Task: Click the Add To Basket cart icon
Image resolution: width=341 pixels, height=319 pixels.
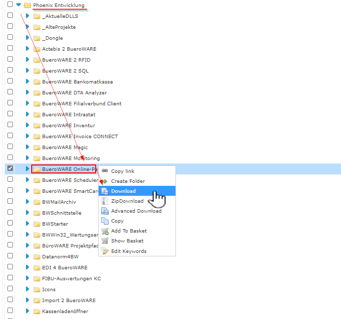Action: [x=105, y=231]
